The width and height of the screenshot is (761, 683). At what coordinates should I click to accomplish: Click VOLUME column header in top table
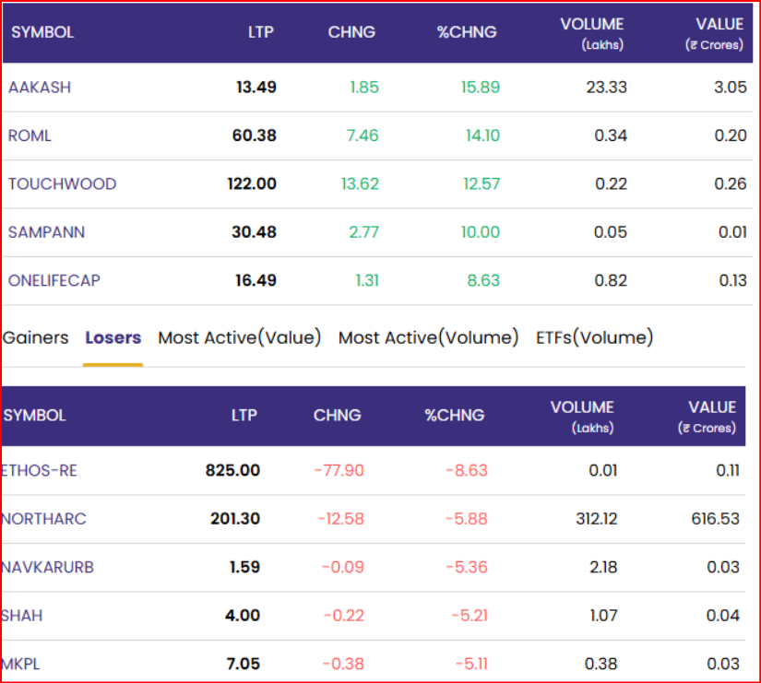coord(592,32)
